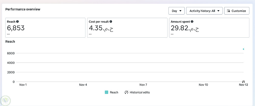The image size is (255, 106).
Task: Click the teal Reach legend color swatch
Action: click(x=107, y=92)
